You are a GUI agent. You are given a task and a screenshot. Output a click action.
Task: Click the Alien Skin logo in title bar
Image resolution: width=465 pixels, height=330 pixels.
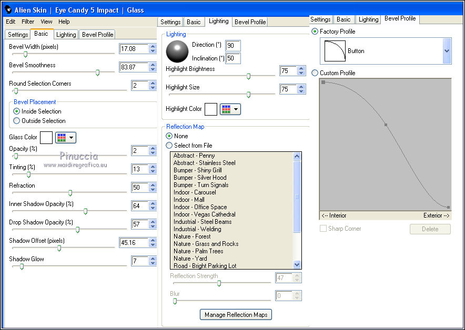[8, 9]
